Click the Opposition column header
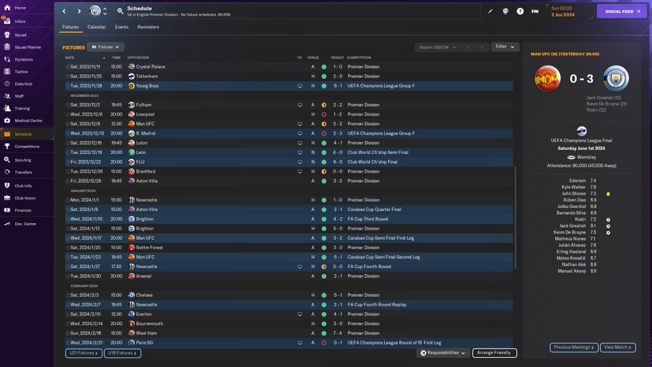The height and width of the screenshot is (367, 652). tap(138, 58)
